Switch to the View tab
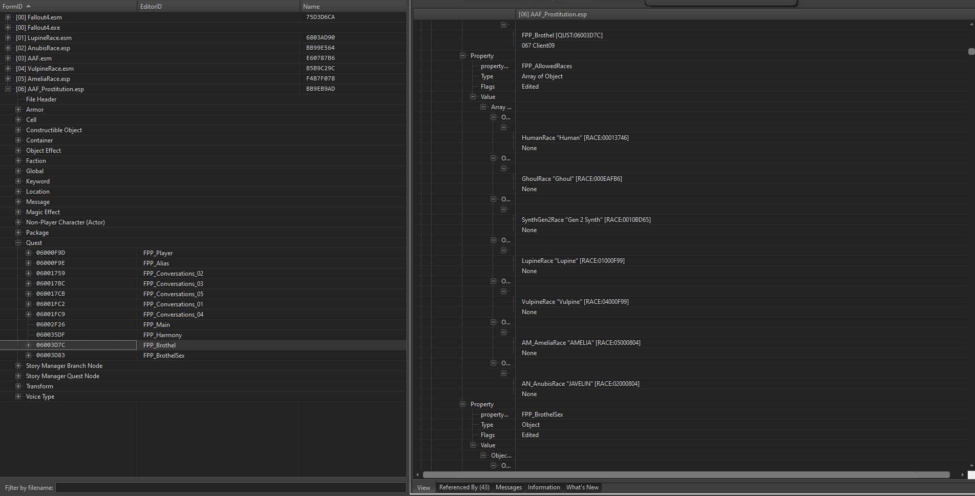Image resolution: width=975 pixels, height=496 pixels. tap(423, 487)
